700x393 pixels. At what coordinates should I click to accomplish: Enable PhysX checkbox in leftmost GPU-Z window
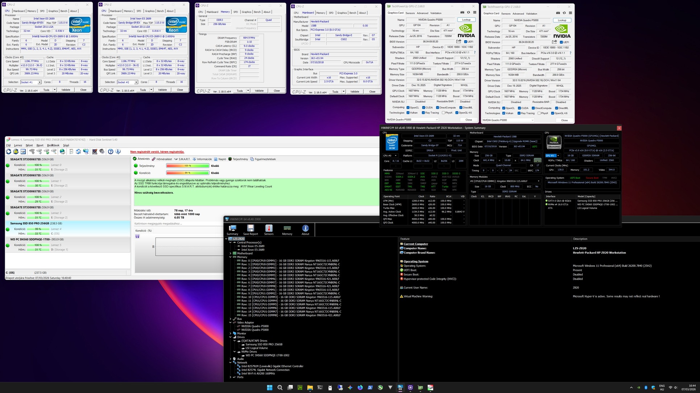443,113
